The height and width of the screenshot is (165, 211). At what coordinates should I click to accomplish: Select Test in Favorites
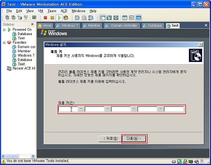(21, 64)
